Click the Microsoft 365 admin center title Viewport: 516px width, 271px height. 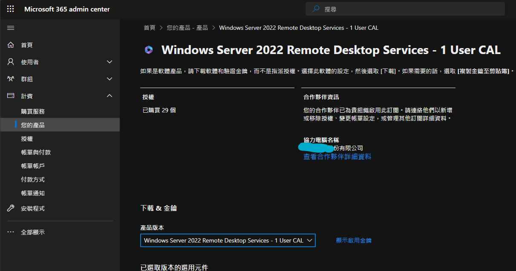67,9
